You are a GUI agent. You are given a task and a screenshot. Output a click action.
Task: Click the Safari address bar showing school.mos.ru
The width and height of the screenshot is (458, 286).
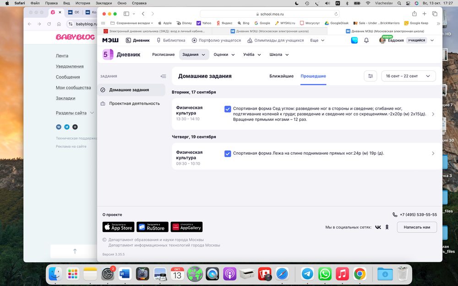coord(269,14)
